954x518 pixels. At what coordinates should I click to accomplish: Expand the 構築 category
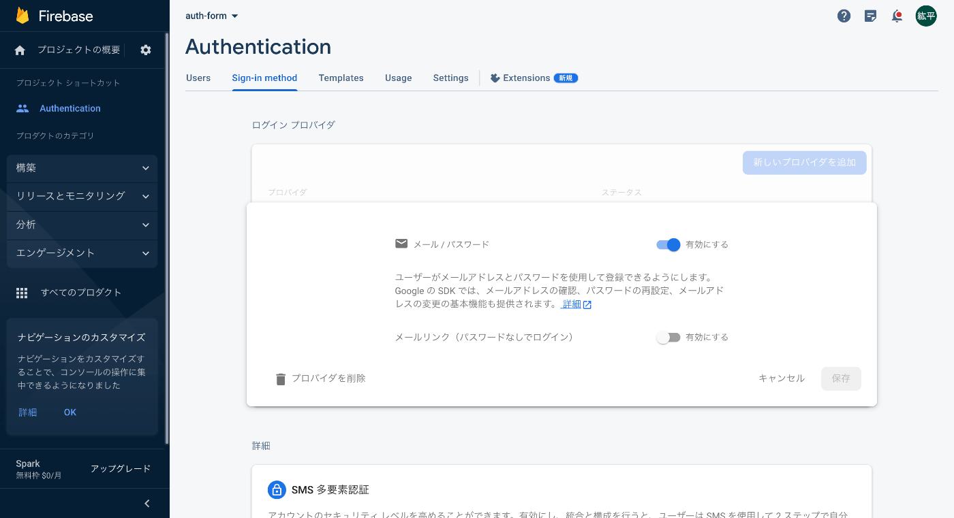click(x=82, y=168)
